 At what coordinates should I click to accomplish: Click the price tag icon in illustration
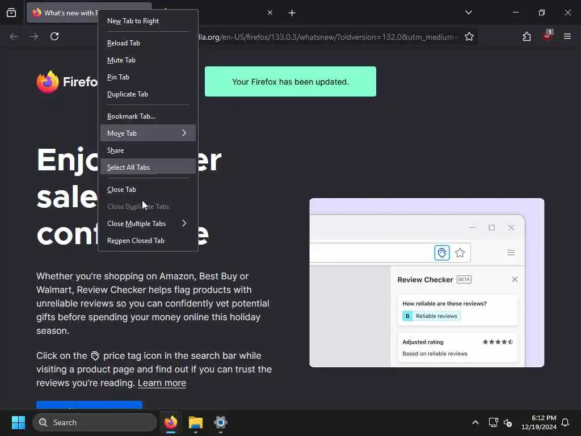coord(441,253)
